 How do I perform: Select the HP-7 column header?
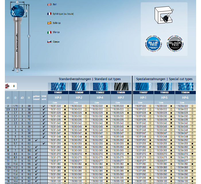121,98
